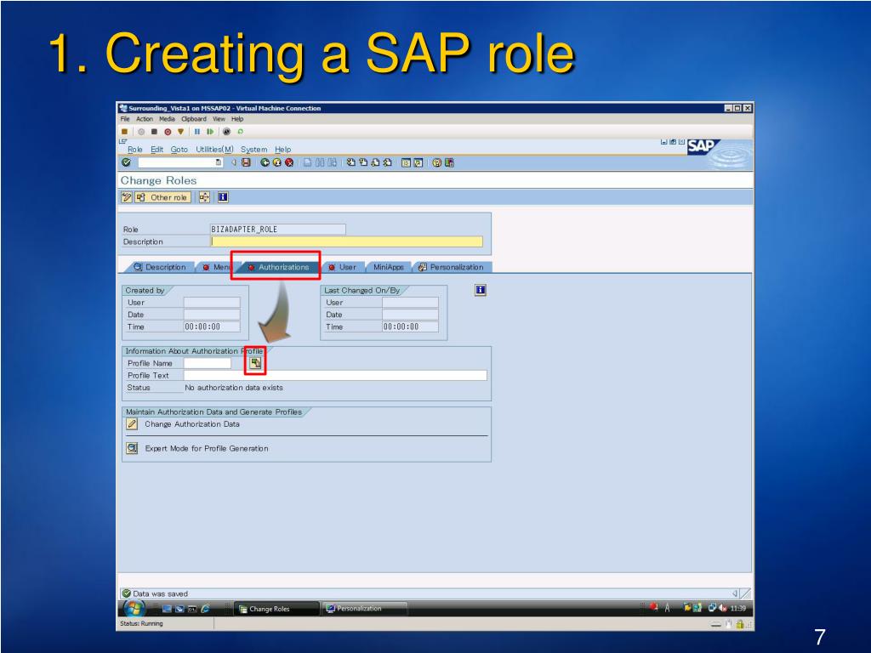Click the Role field BIZADAPTER_ROLE

pyautogui.click(x=278, y=230)
